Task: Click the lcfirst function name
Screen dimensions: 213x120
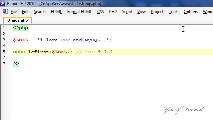Action: 38,52
